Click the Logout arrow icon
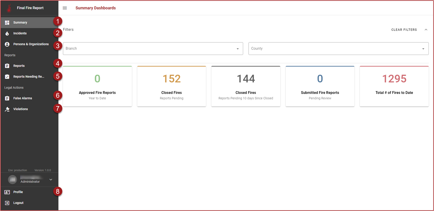The width and height of the screenshot is (434, 211). [x=7, y=203]
